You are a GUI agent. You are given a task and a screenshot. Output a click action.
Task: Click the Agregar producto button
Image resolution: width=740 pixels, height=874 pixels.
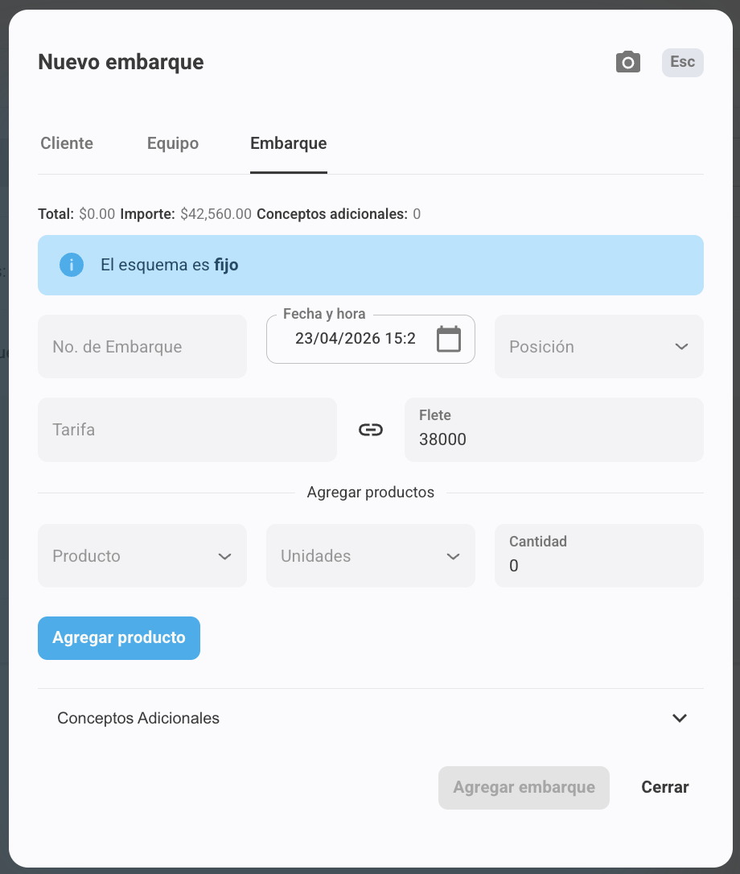pos(119,637)
